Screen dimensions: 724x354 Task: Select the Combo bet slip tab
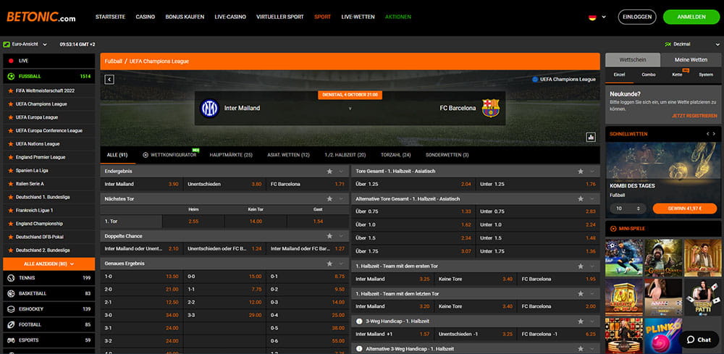[x=648, y=75]
